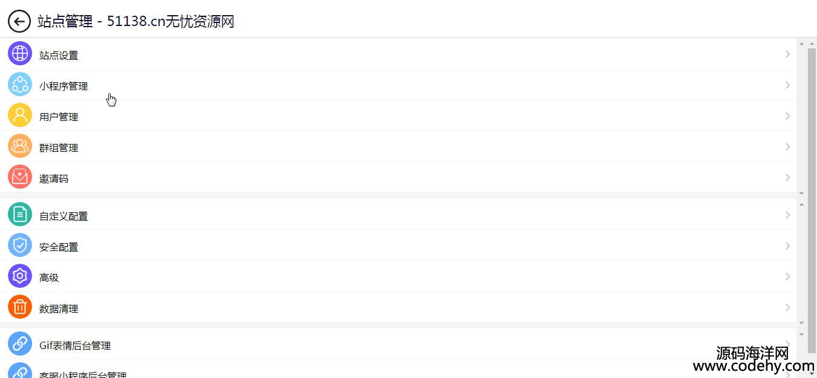Image resolution: width=817 pixels, height=378 pixels.
Task: Click the globe icon for 站点设置
Action: tap(20, 53)
